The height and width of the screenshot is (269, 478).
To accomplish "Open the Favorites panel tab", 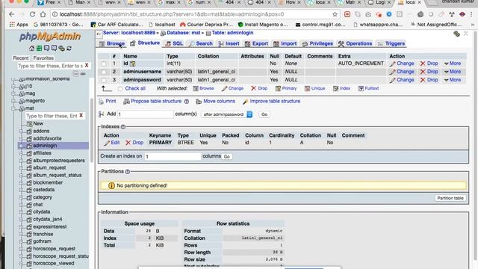I will click(x=43, y=58).
